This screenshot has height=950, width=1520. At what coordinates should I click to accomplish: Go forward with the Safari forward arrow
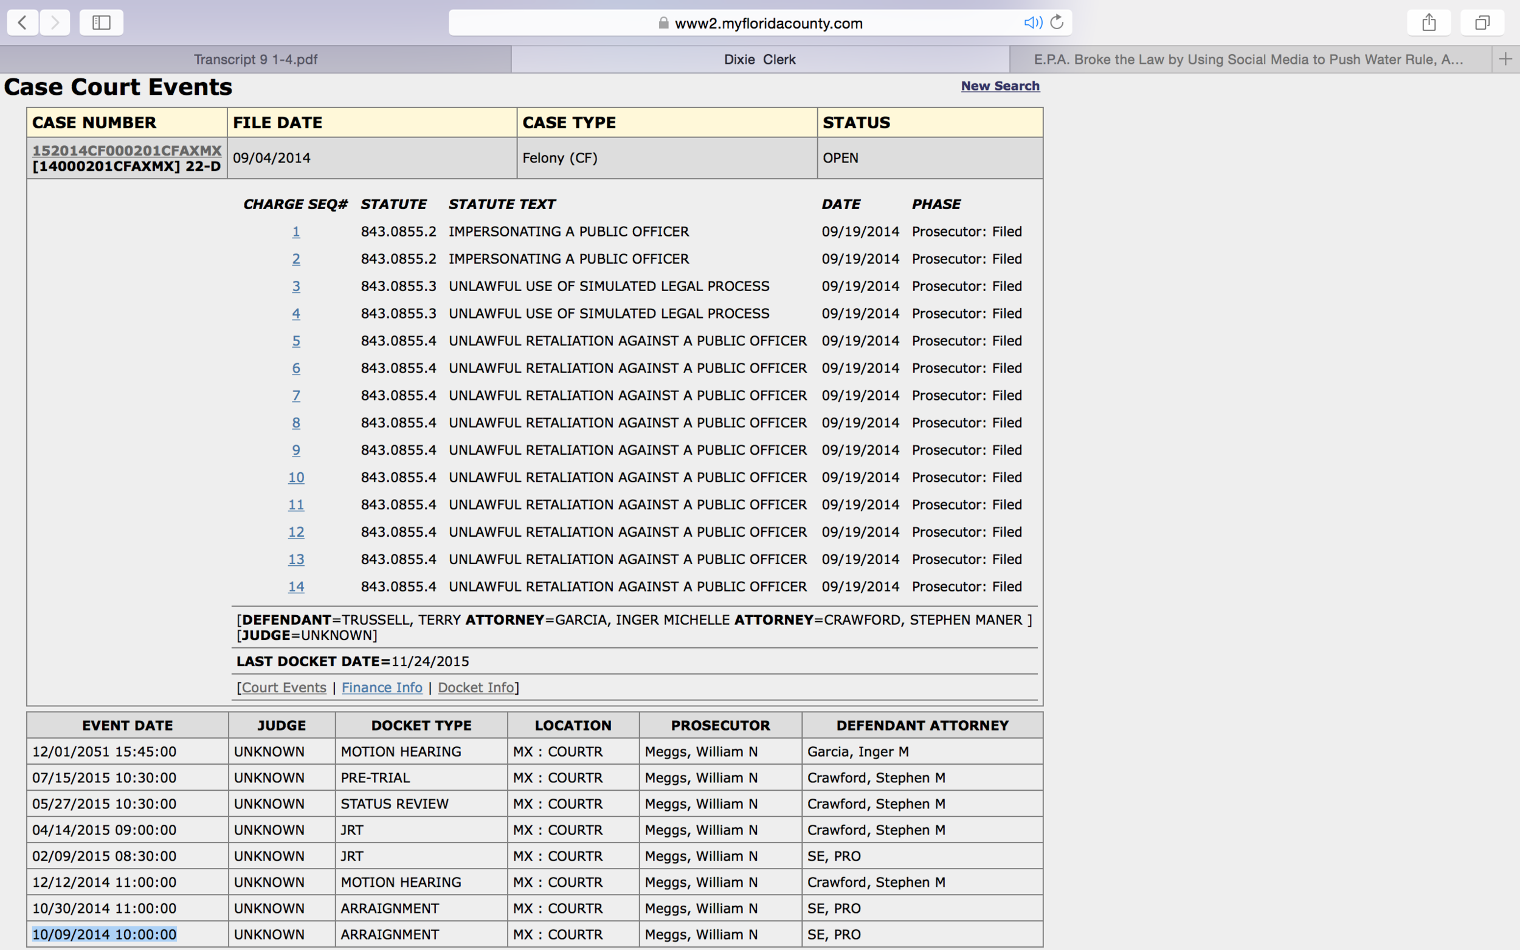[55, 22]
